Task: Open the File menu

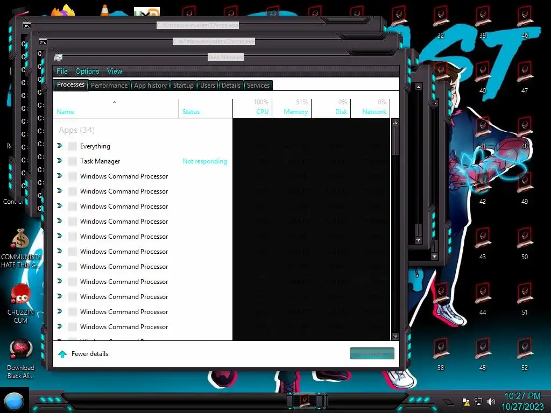Action: click(62, 72)
